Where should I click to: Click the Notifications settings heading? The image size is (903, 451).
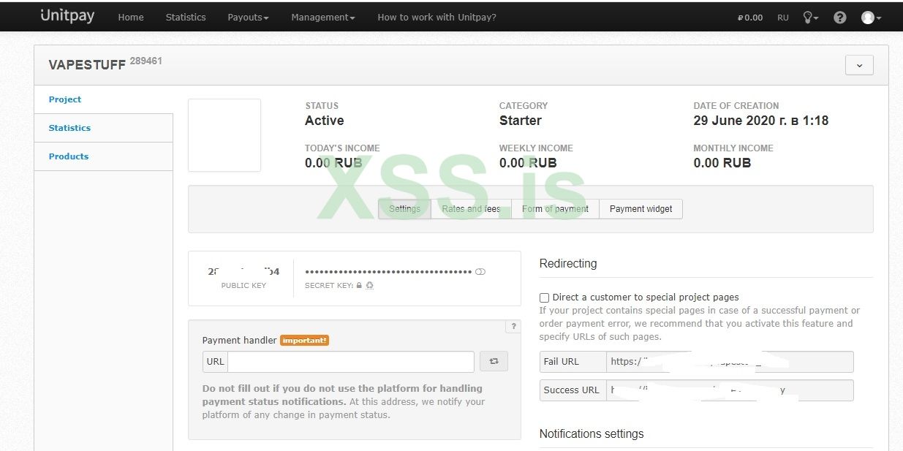592,434
